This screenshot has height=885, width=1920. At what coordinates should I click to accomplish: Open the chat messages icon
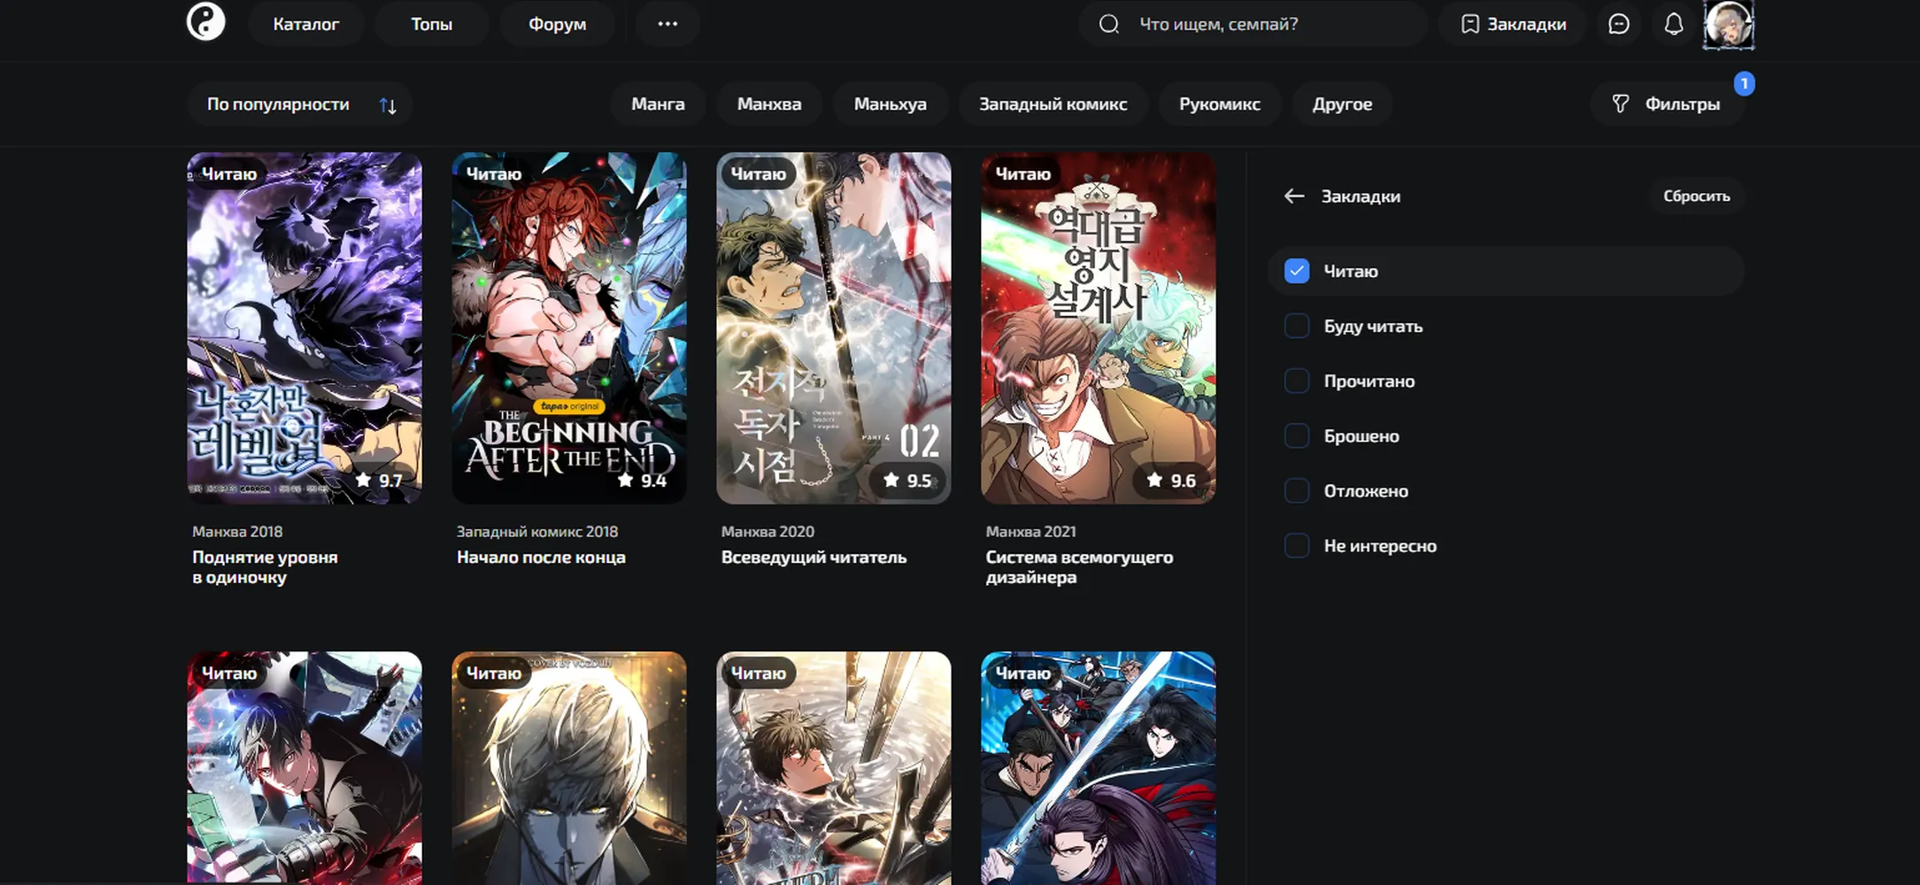point(1618,24)
